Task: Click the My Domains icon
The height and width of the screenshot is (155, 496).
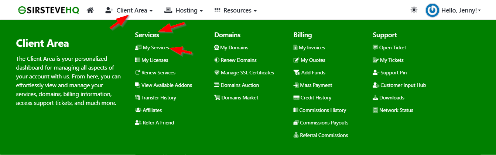Action: pos(217,47)
